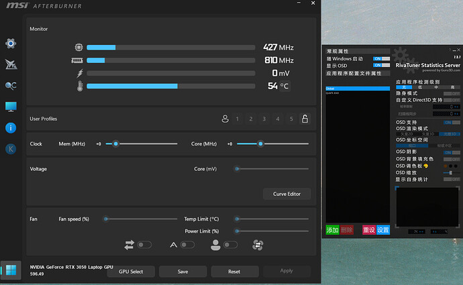Select quark.exe profile in RivaTuner list

pos(358,93)
